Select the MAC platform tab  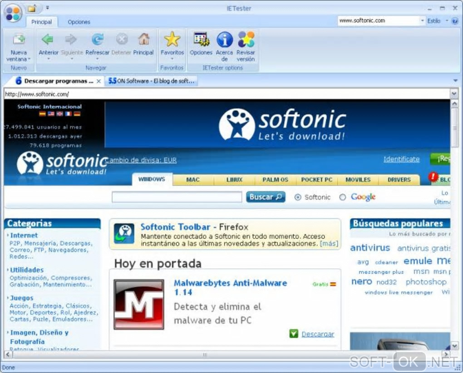tap(193, 180)
